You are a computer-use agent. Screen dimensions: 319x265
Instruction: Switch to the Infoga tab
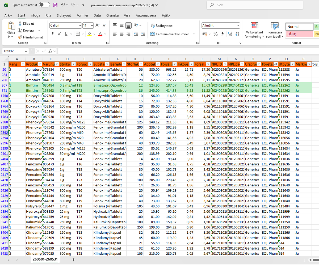click(35, 15)
